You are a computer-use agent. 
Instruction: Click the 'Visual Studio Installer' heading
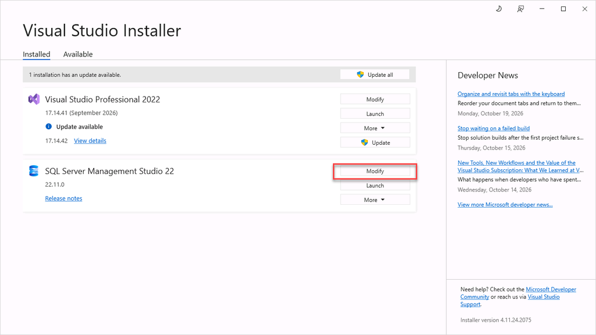click(102, 30)
